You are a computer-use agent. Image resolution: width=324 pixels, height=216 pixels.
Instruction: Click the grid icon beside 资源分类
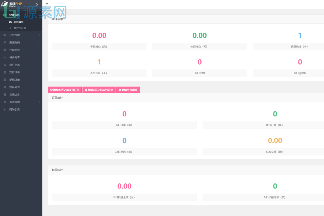[x=5, y=42]
